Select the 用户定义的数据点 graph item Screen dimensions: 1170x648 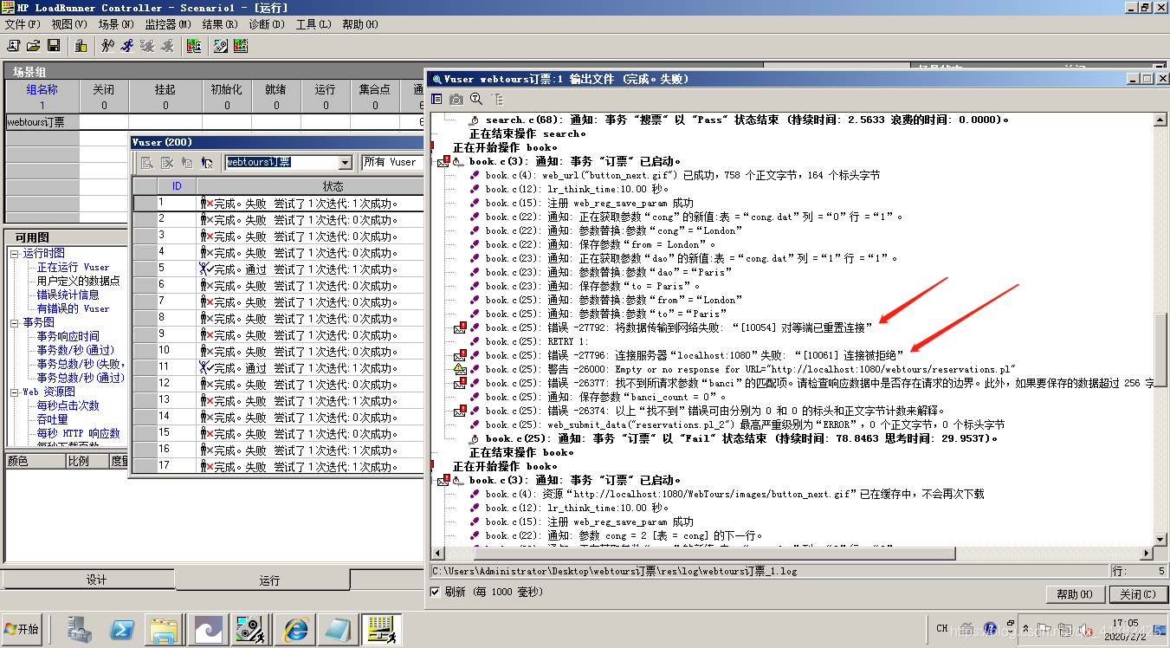[78, 282]
